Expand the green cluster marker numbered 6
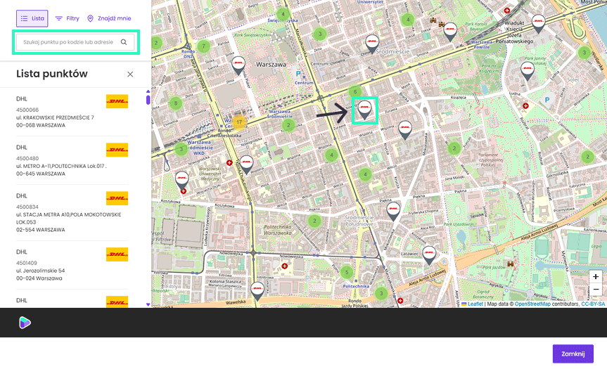This screenshot has width=607, height=369. tap(356, 92)
